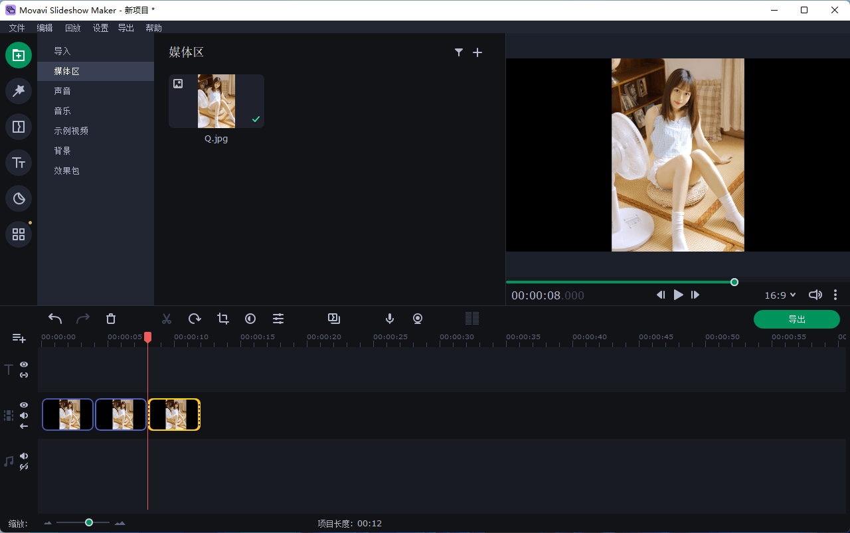Viewport: 850px width, 533px height.
Task: Select 音乐 in the side list
Action: (x=96, y=111)
